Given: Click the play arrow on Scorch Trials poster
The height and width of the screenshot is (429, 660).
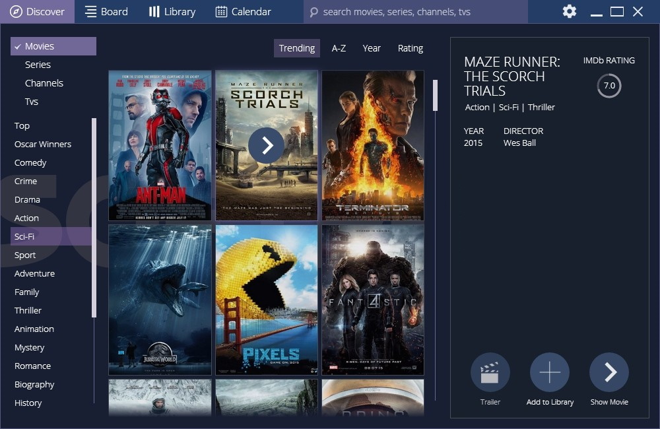Looking at the screenshot, I should click(266, 145).
